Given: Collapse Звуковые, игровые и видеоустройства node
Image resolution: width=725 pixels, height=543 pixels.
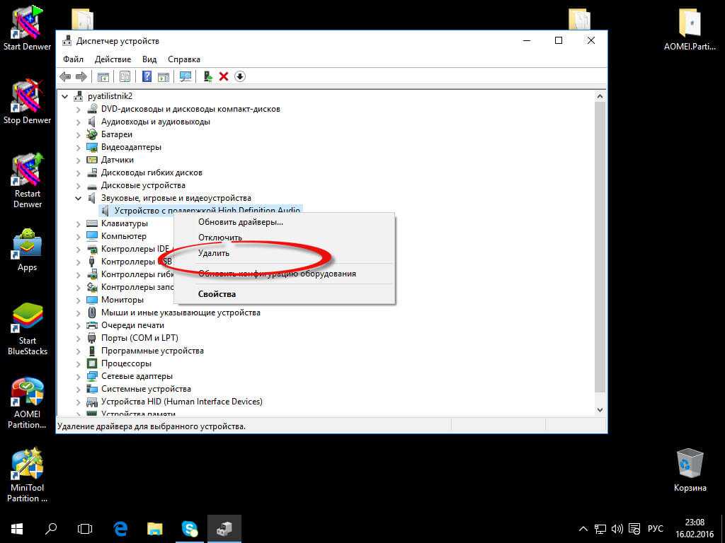Looking at the screenshot, I should [x=79, y=198].
